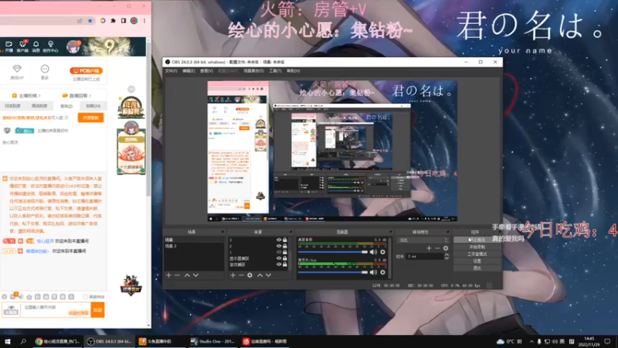Bookmark page with Chrome star icon
618x348 pixels.
point(90,21)
